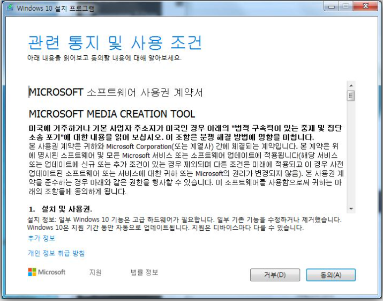Open the 법률 정보 legal link
This screenshot has width=383, height=301.
[144, 272]
